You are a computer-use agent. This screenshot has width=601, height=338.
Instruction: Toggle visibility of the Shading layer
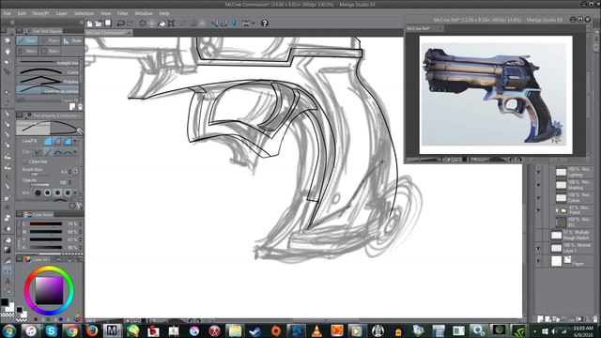tap(538, 185)
